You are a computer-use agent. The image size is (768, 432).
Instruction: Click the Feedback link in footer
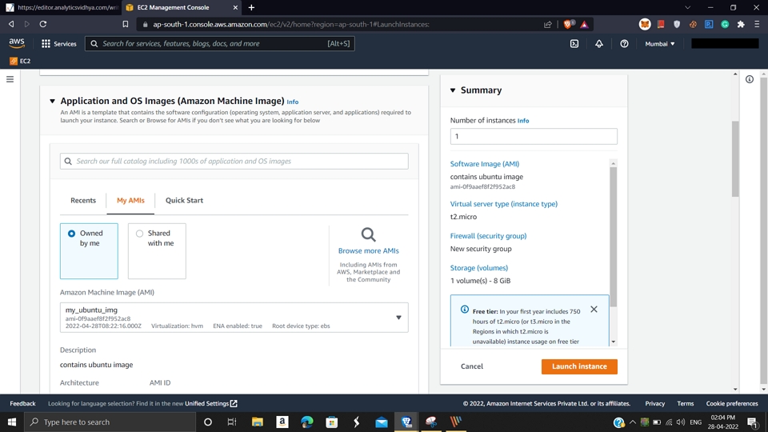click(x=22, y=403)
